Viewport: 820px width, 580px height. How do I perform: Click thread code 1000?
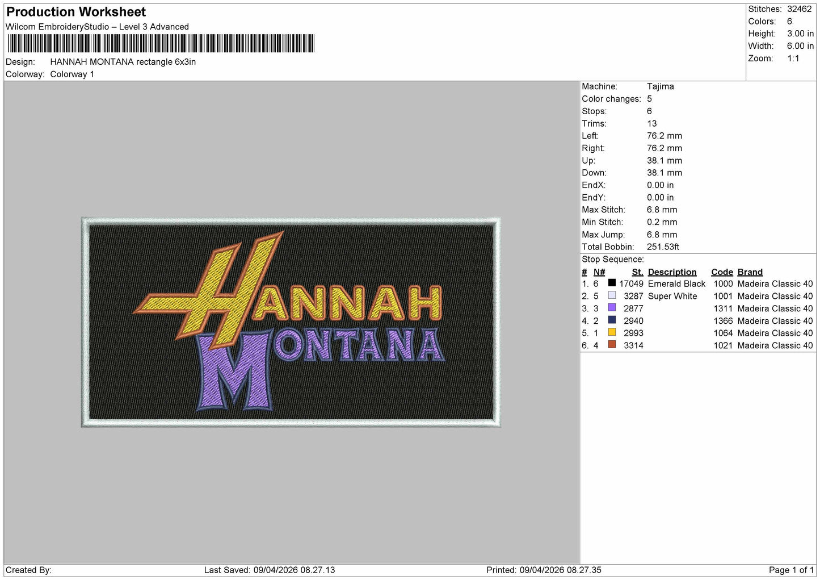724,283
